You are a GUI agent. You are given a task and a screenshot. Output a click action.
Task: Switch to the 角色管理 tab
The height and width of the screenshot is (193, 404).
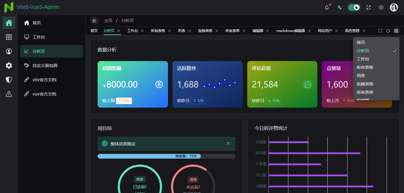[352, 31]
